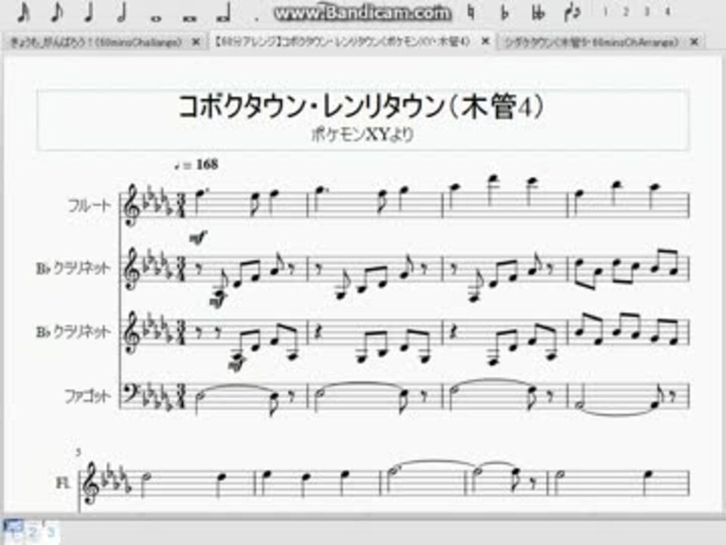Select the double whole note (breve) duration
Image resolution: width=726 pixels, height=545 pixels.
tap(190, 18)
